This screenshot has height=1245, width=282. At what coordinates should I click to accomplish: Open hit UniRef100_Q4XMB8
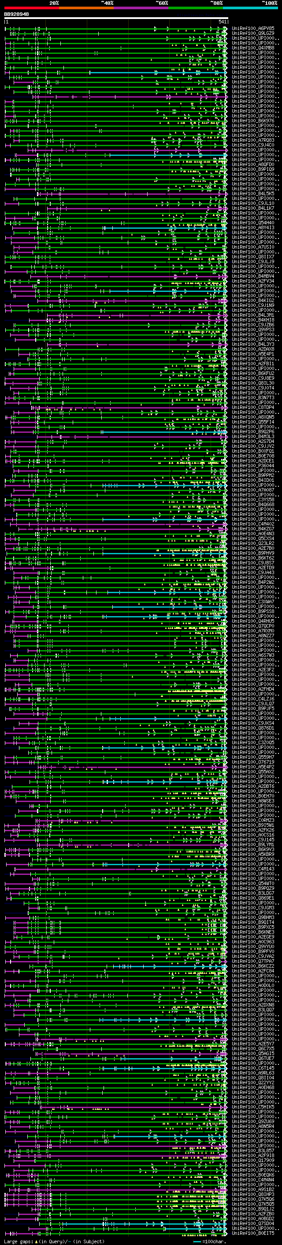pos(253,48)
